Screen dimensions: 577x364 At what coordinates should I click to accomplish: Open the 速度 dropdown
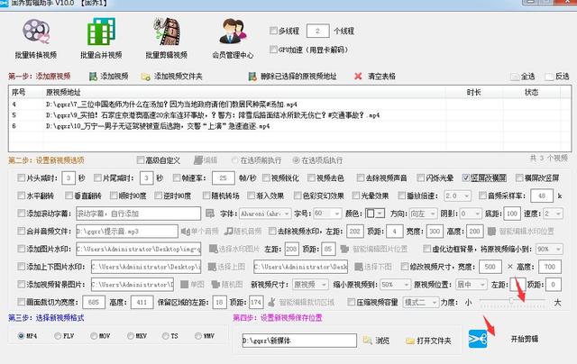click(x=553, y=214)
